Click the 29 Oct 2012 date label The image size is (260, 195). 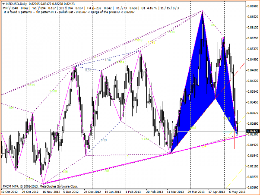(x=30, y=192)
